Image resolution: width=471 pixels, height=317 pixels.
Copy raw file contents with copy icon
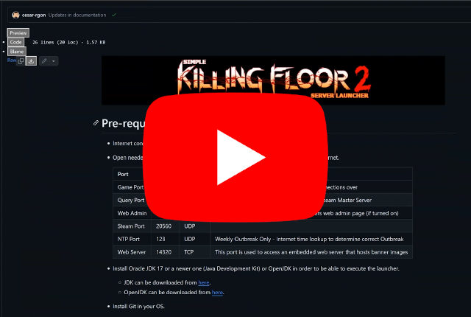[21, 61]
